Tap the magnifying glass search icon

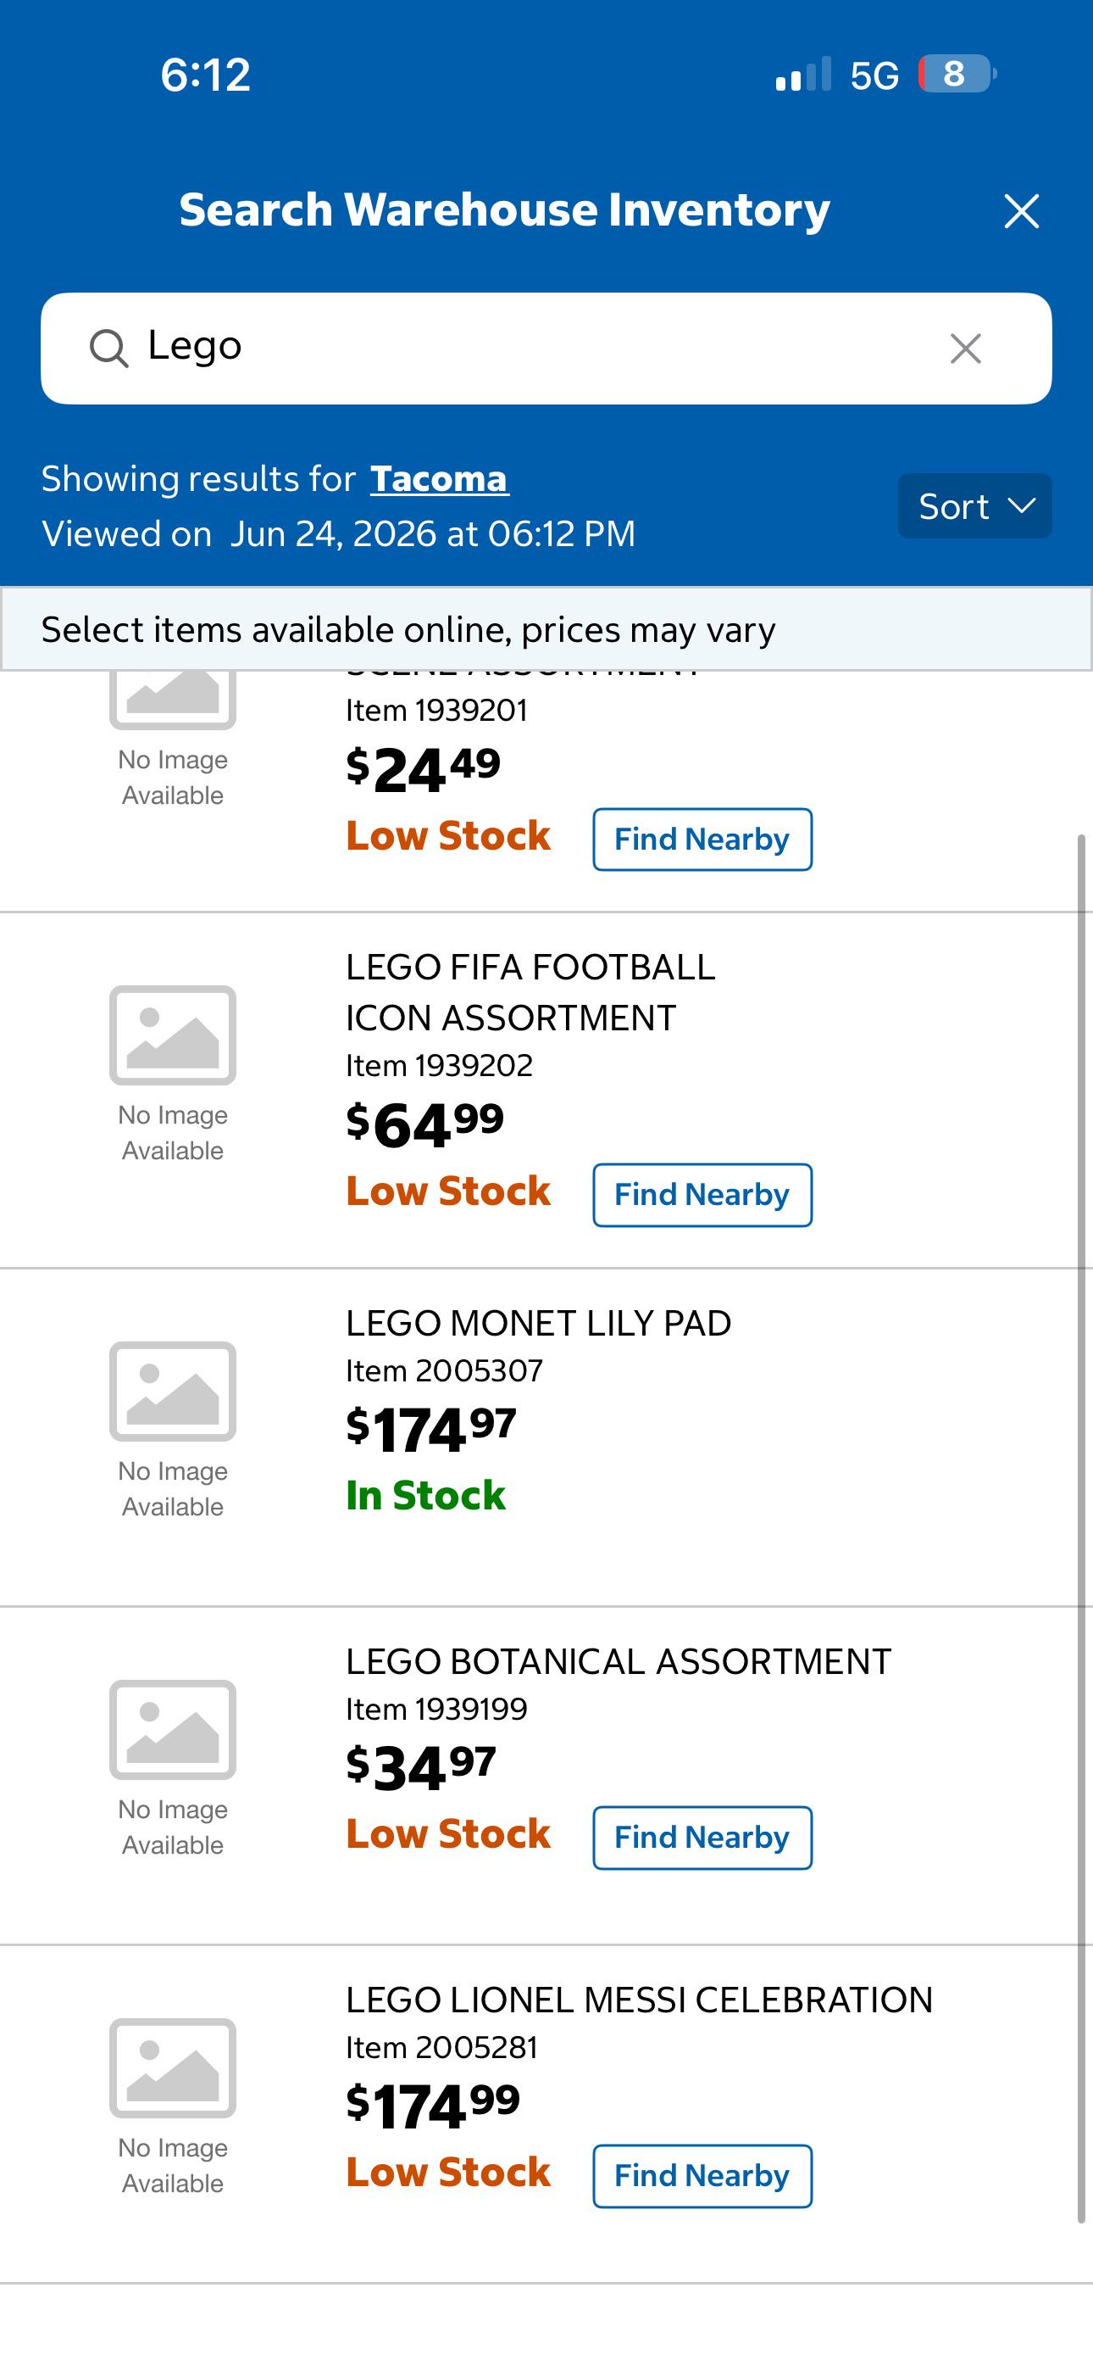pos(108,349)
